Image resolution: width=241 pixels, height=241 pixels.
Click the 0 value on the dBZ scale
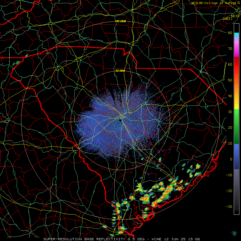click(231, 159)
